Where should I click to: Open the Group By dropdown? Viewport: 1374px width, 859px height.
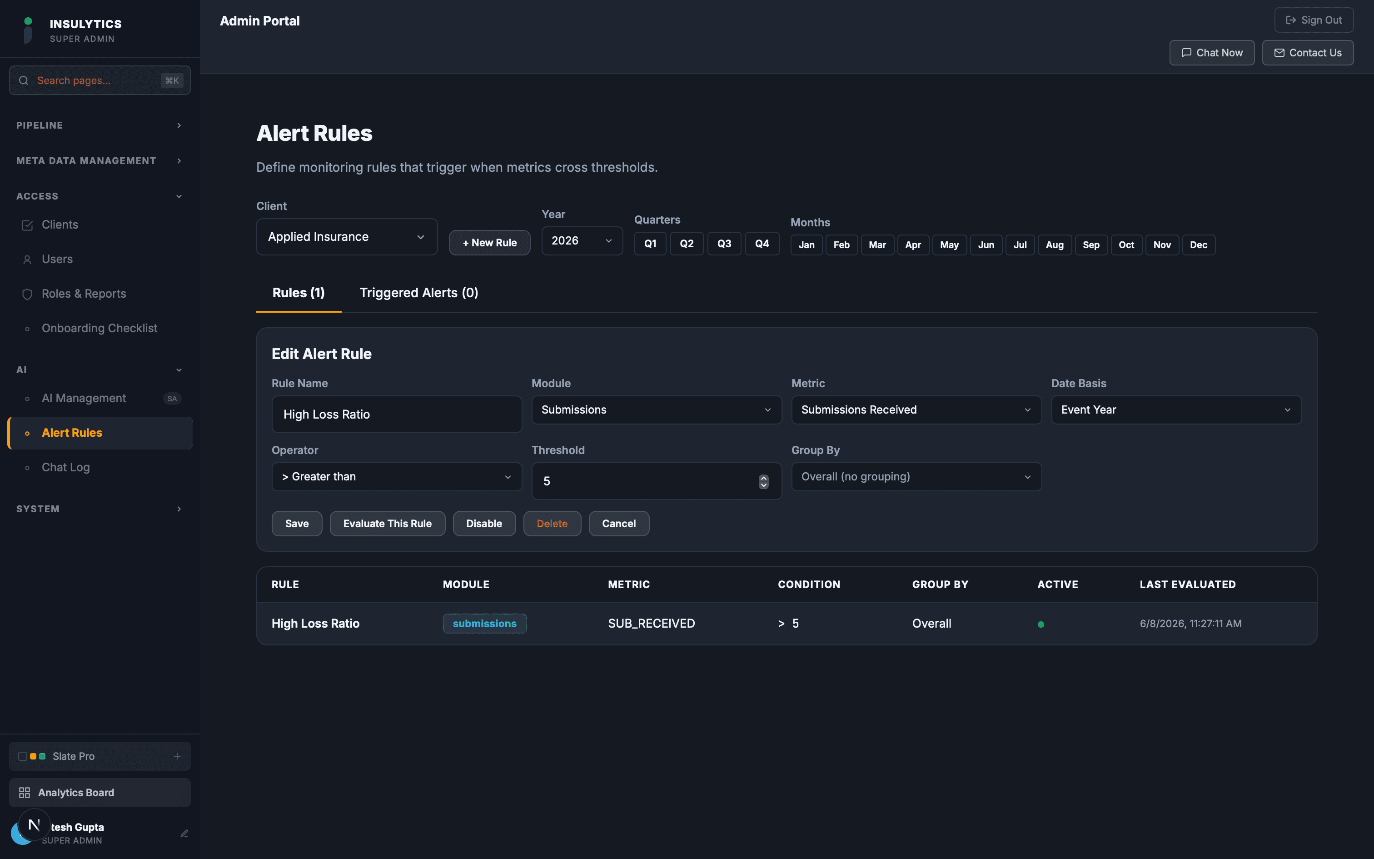[x=916, y=477]
